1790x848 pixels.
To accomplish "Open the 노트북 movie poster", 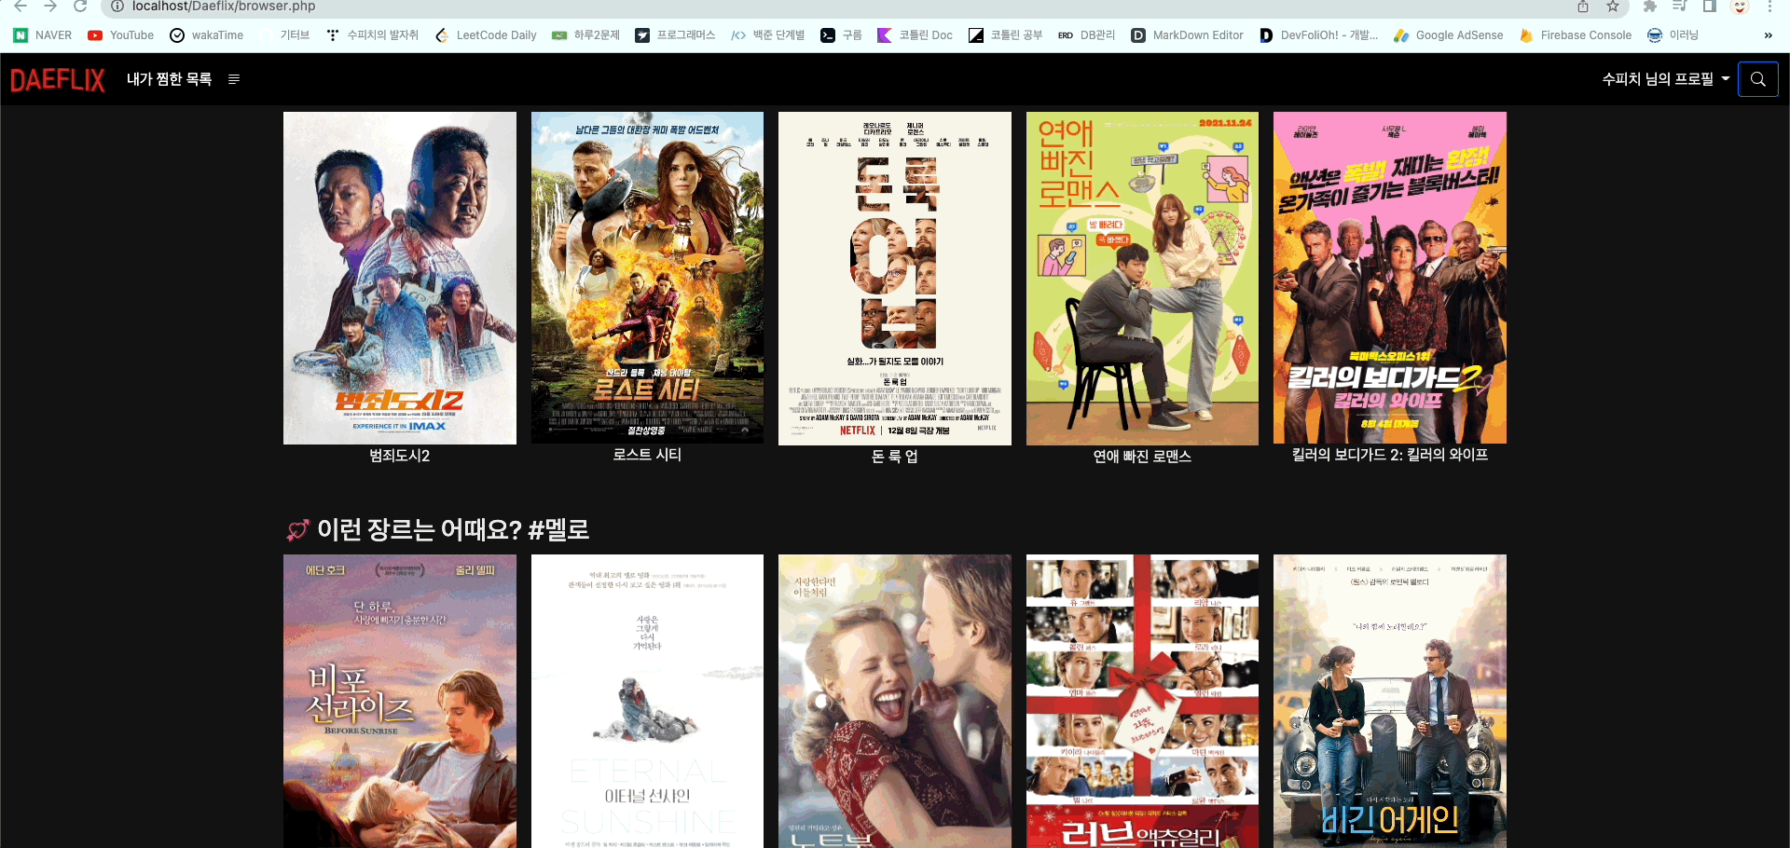I will (895, 702).
